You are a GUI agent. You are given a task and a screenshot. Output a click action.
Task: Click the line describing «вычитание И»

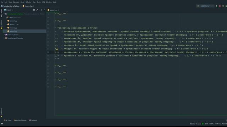(134, 38)
